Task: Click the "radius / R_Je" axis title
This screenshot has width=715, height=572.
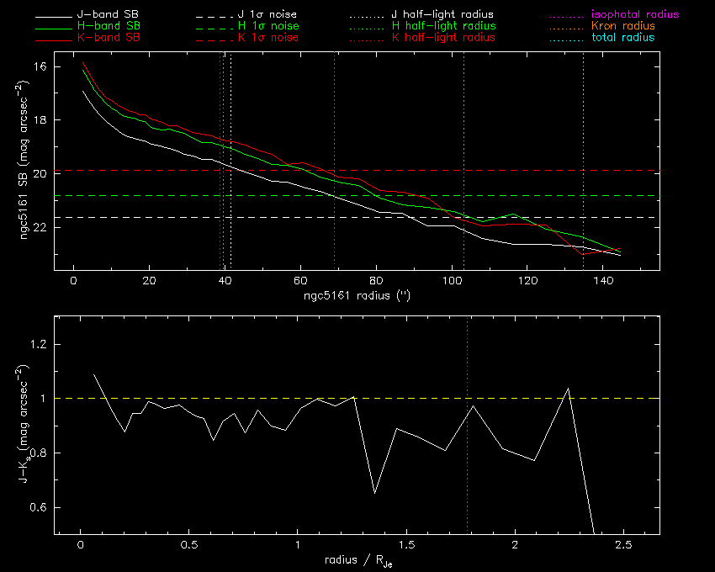Action: (357, 562)
